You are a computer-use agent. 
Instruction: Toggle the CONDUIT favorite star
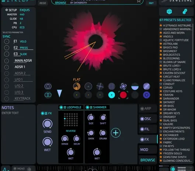161,84
